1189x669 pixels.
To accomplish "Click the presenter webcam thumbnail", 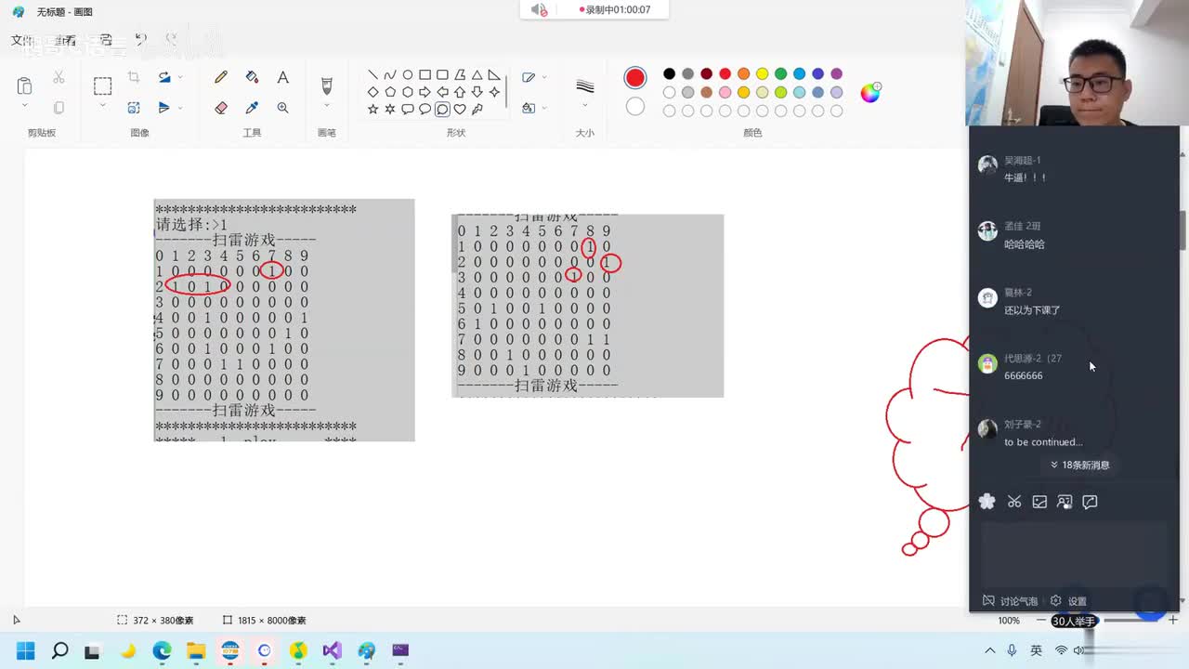I will pyautogui.click(x=1078, y=62).
